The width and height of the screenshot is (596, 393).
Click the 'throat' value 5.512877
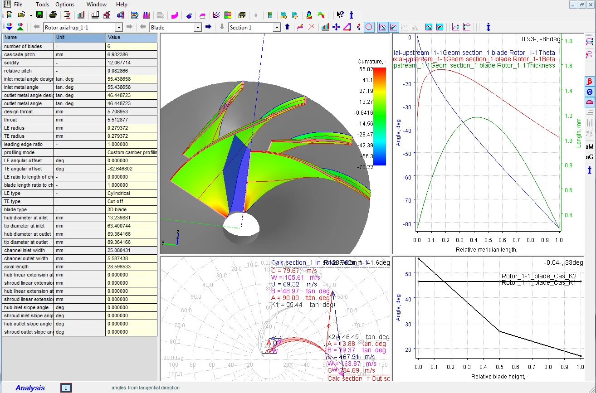coord(132,120)
